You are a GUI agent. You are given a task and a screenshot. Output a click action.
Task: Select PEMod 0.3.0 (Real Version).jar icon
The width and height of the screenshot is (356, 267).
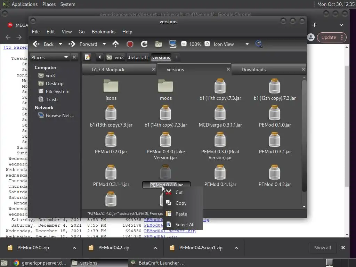[220, 139]
